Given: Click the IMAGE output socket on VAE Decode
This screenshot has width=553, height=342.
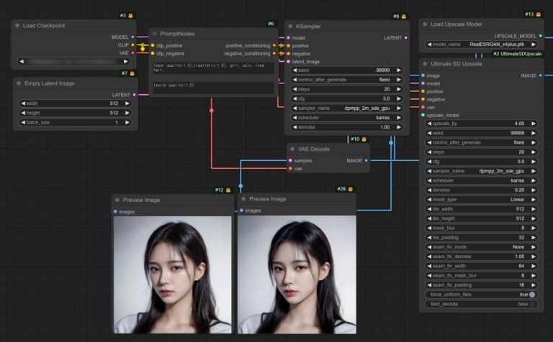Looking at the screenshot, I should tap(366, 161).
